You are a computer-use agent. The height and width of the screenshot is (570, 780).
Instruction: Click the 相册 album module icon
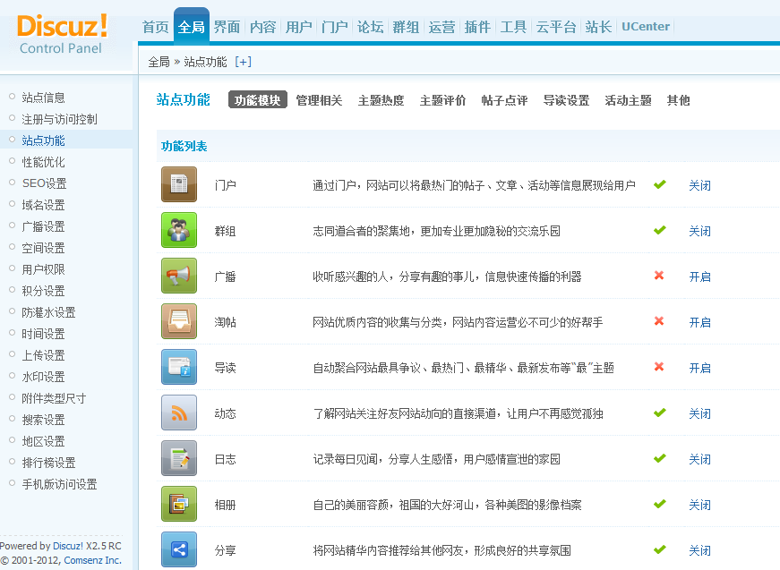pyautogui.click(x=179, y=504)
